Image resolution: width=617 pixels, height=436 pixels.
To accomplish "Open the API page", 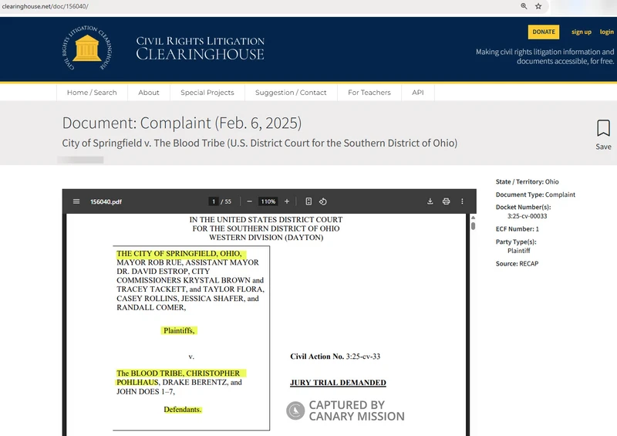I will click(417, 92).
